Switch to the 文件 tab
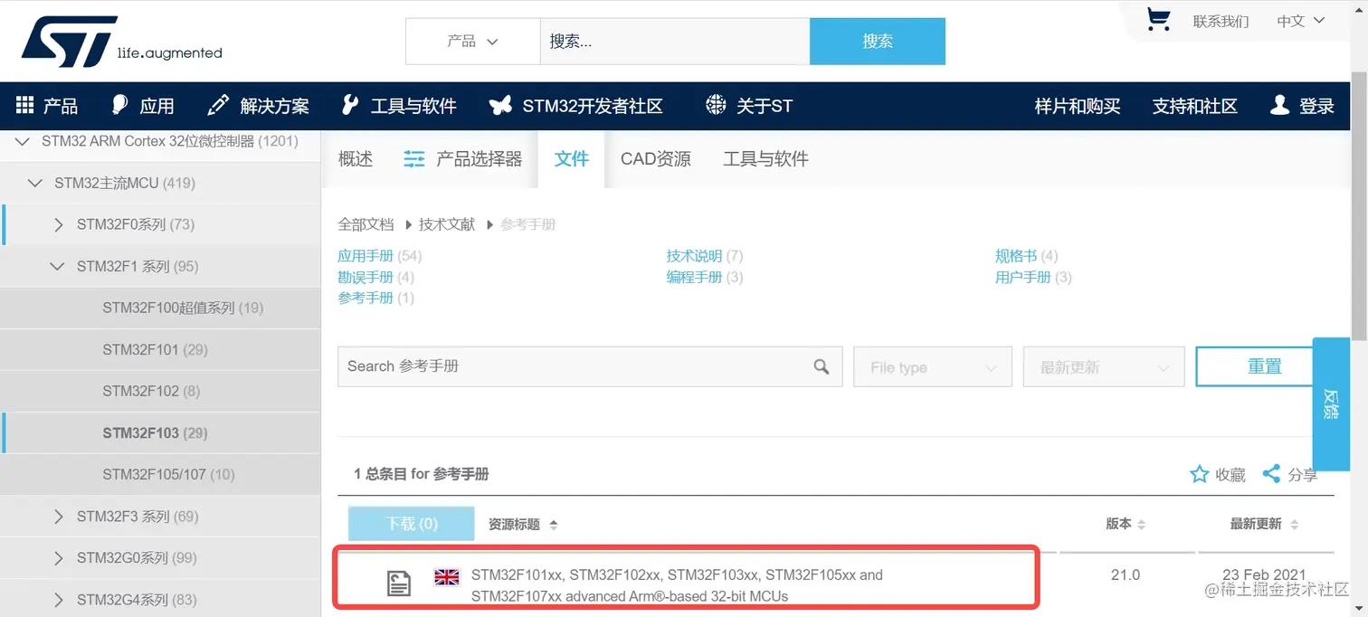This screenshot has height=617, width=1368. tap(571, 159)
